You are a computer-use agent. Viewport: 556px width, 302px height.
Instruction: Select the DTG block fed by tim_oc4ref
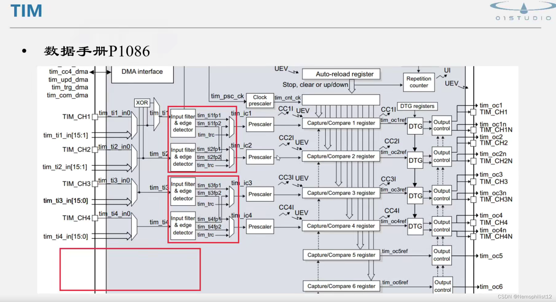click(x=415, y=226)
